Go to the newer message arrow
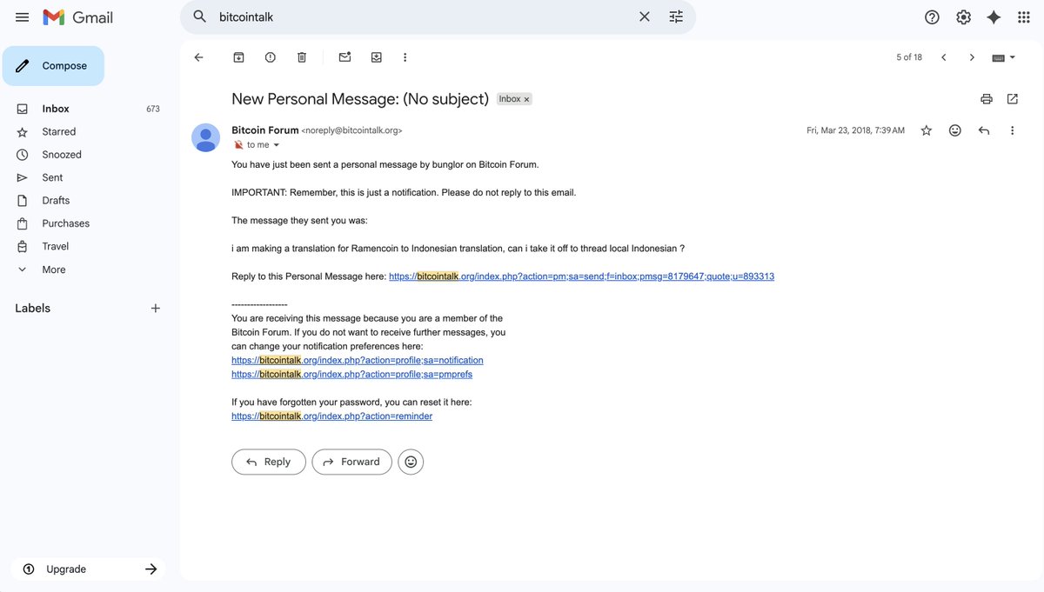This screenshot has height=592, width=1044. 943,57
